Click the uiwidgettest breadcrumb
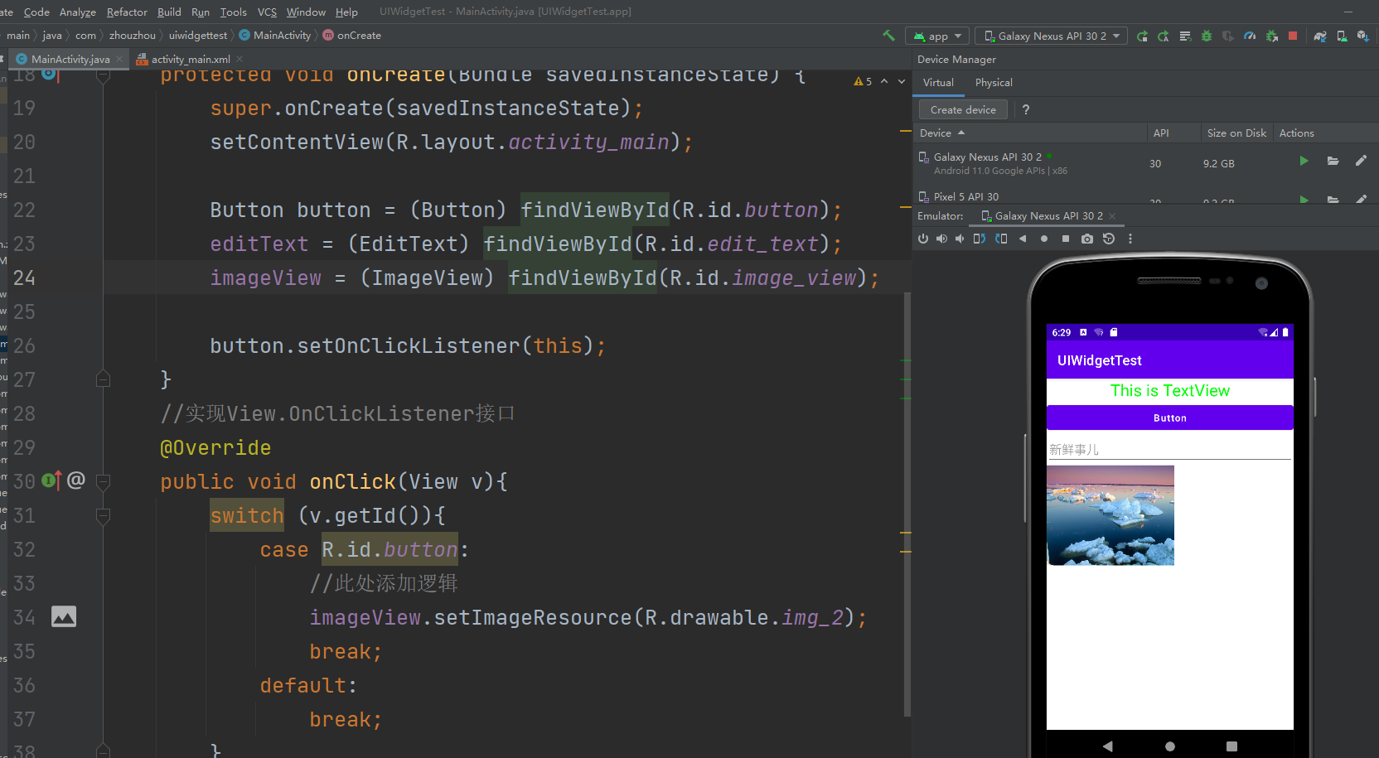 198,36
